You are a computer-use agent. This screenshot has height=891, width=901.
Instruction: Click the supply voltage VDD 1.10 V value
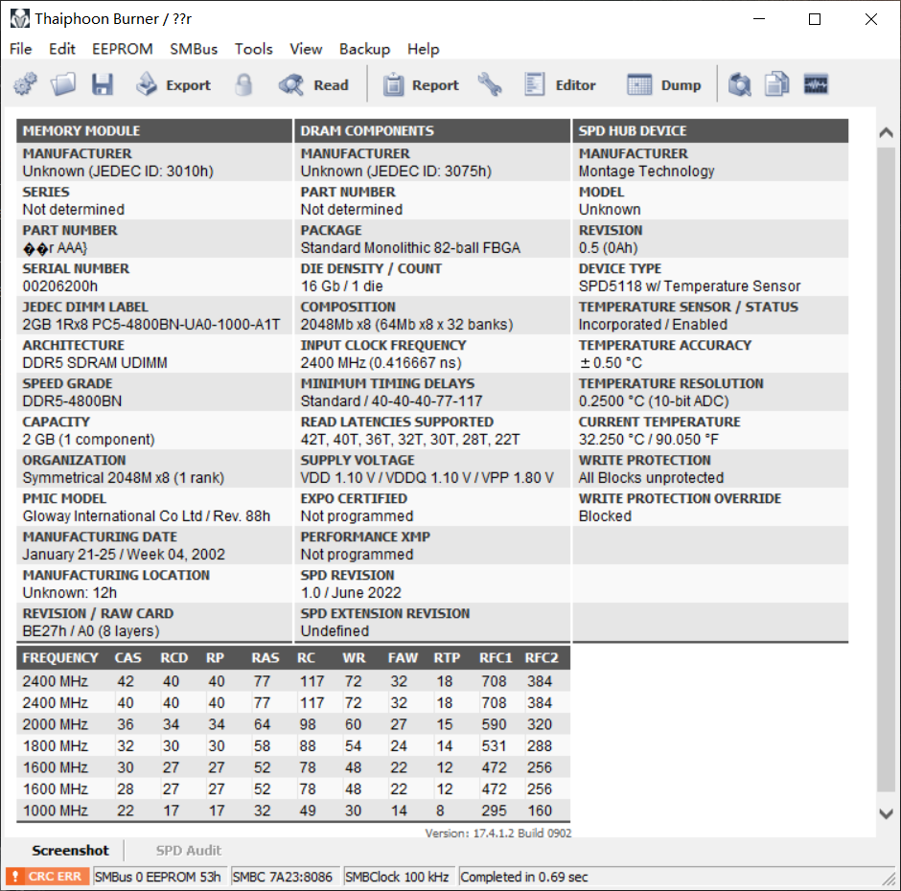427,478
